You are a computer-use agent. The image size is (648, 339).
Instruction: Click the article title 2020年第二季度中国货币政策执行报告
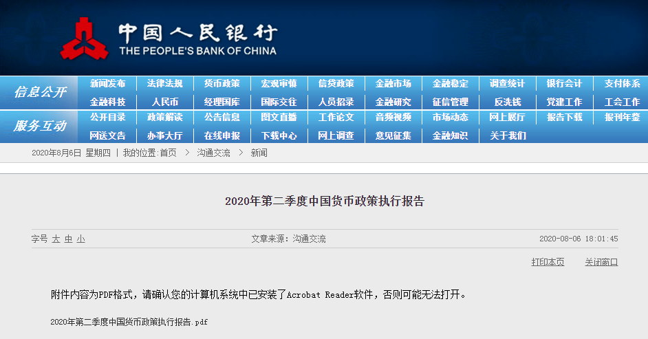[x=325, y=201]
